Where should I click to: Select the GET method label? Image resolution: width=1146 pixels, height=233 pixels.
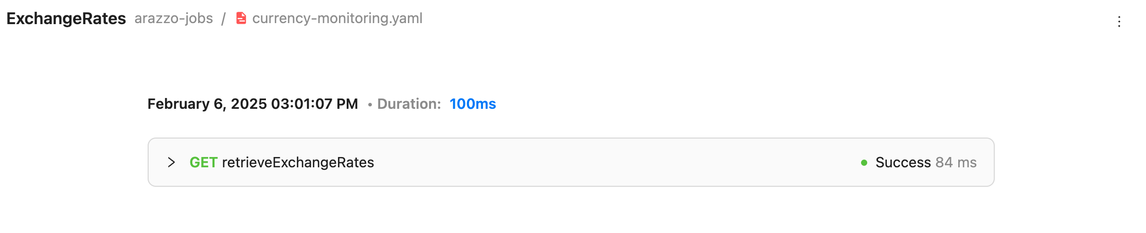pyautogui.click(x=203, y=163)
